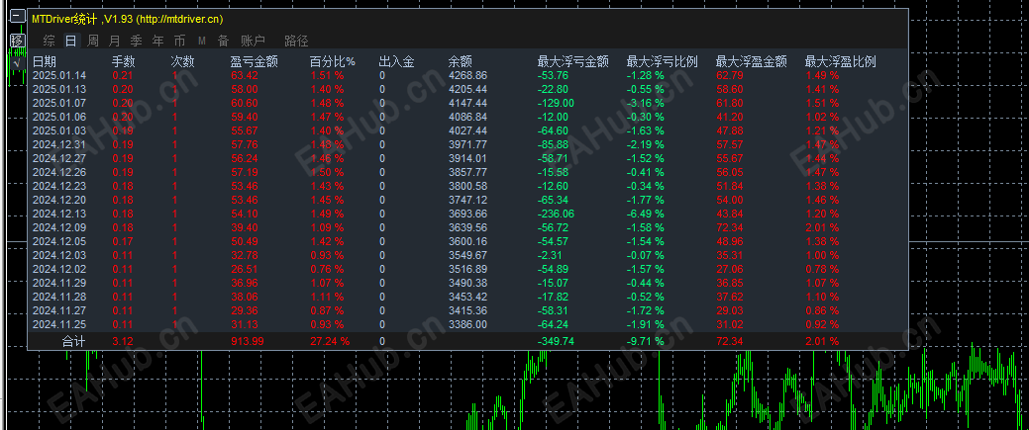The height and width of the screenshot is (430, 1029).
Task: Select the 2024.11.29 date cell
Action: pos(59,283)
